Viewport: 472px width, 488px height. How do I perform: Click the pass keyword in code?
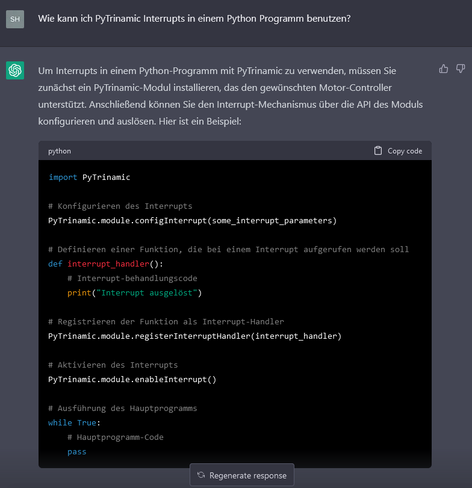77,451
